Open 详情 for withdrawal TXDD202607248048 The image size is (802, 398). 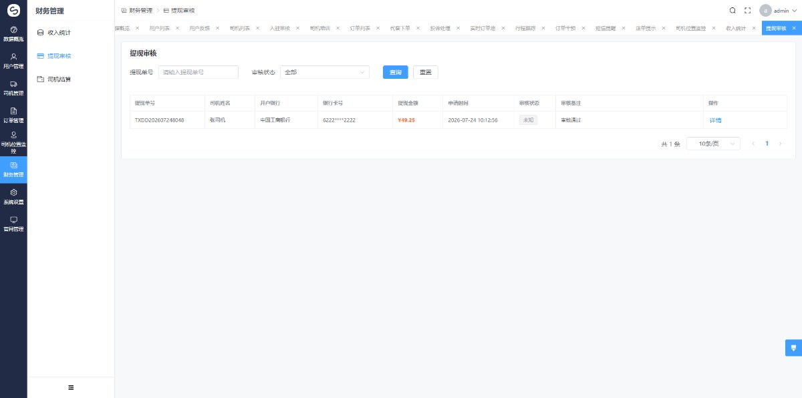[715, 120]
